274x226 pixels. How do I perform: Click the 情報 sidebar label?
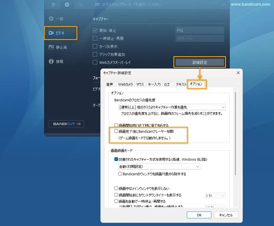point(60,62)
